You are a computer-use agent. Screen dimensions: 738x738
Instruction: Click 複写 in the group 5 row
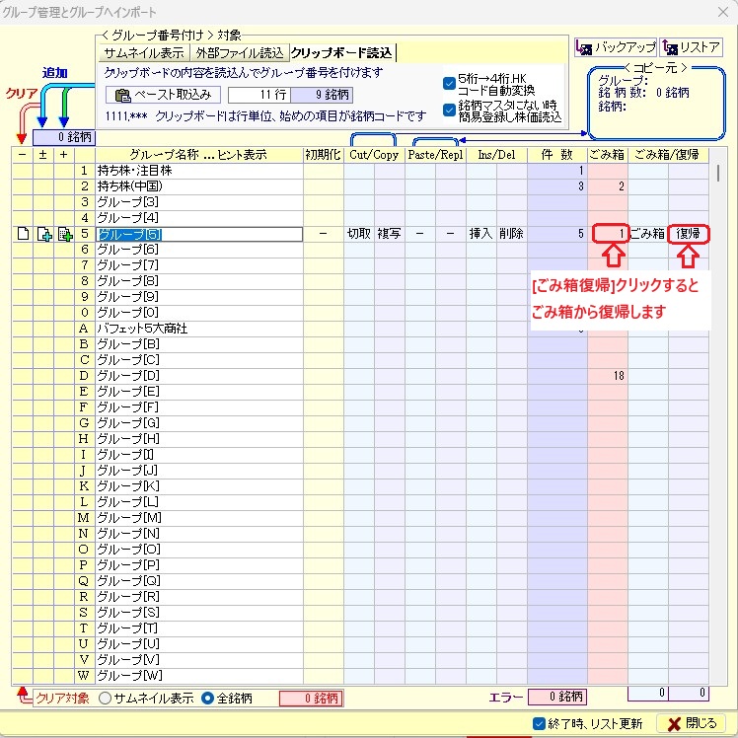[388, 235]
